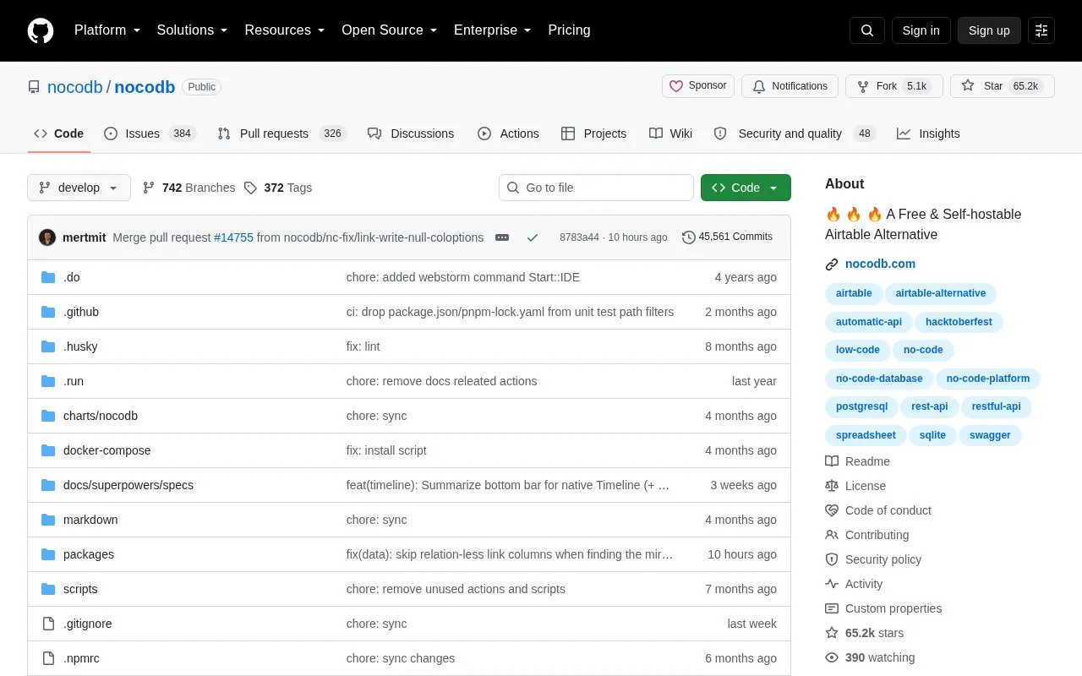
Task: Click the Notifications bell button
Action: (x=790, y=86)
